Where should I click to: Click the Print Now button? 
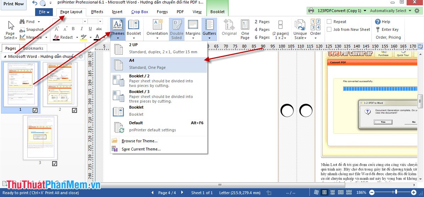tap(14, 4)
